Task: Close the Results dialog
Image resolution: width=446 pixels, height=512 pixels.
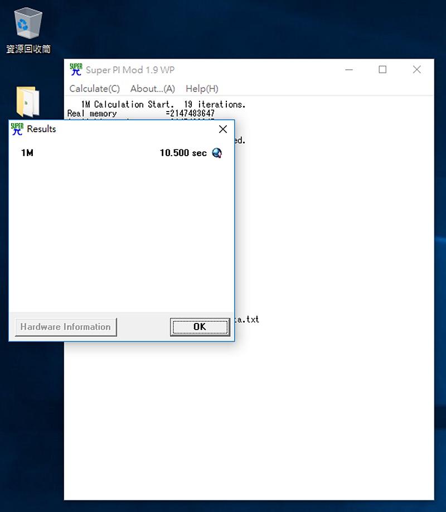Action: [x=223, y=129]
